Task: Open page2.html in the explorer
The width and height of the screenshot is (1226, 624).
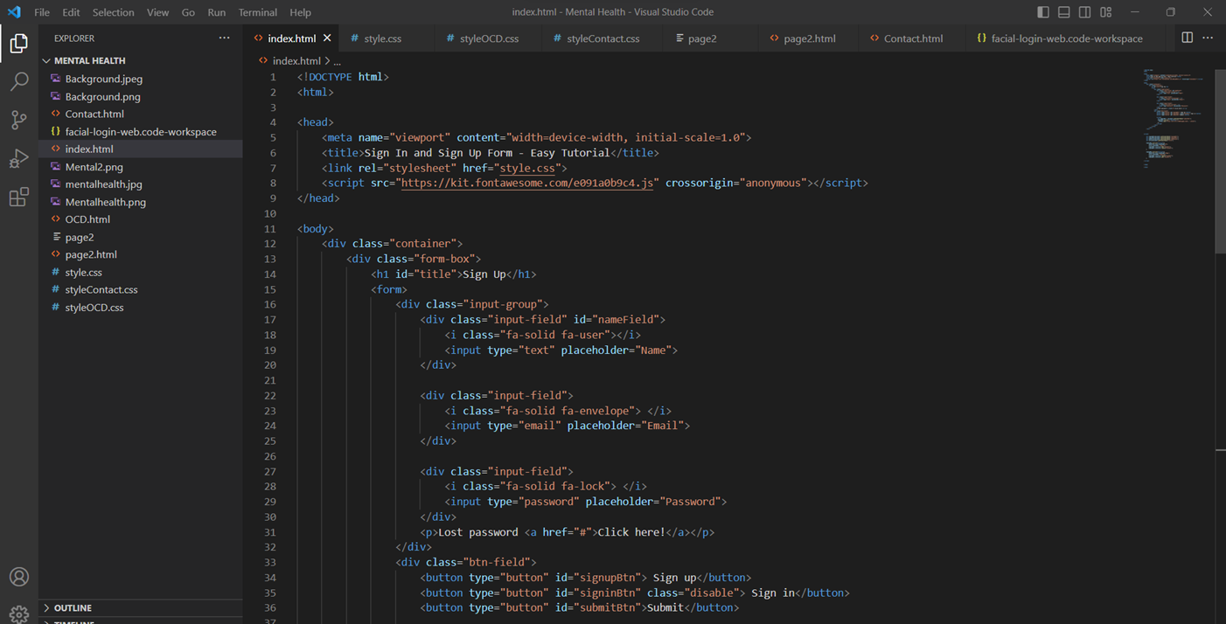Action: (x=140, y=254)
